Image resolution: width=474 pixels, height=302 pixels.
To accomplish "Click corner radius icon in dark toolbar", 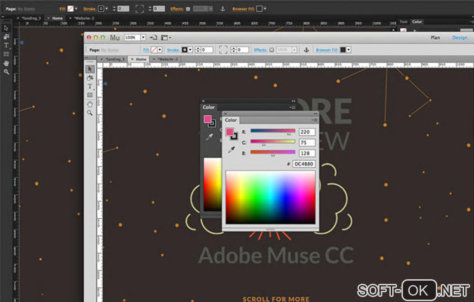I will pyautogui.click(x=139, y=9).
